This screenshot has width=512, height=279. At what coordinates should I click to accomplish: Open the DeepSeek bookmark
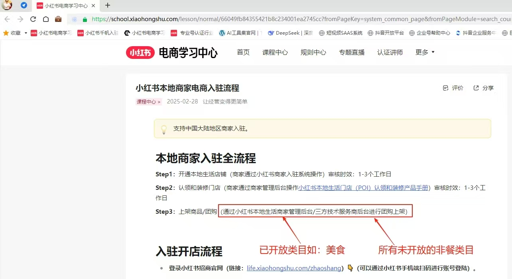click(x=291, y=33)
